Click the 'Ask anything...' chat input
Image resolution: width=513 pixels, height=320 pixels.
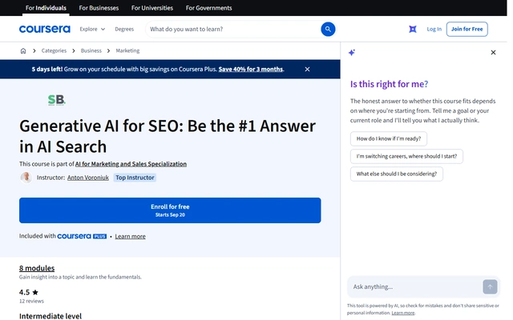point(415,286)
